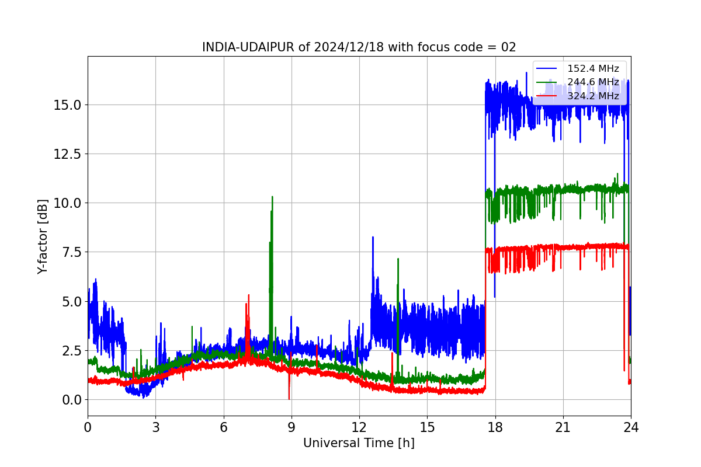Click x-axis tick label 12
The height and width of the screenshot is (467, 701).
coord(359,427)
